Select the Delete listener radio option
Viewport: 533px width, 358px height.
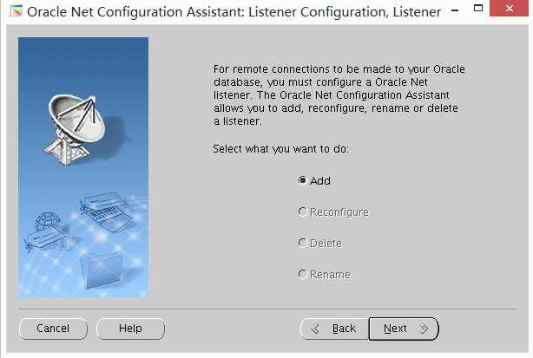302,243
